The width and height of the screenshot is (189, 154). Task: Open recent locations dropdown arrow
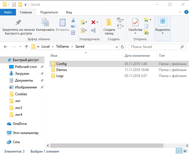(x=20, y=47)
